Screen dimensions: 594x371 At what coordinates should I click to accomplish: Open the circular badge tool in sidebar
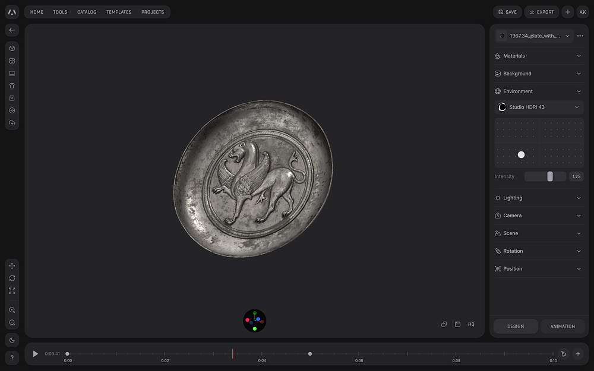pyautogui.click(x=12, y=110)
